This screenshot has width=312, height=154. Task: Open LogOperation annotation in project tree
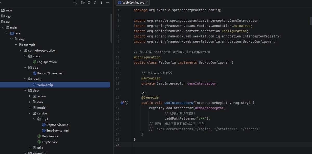(47, 62)
